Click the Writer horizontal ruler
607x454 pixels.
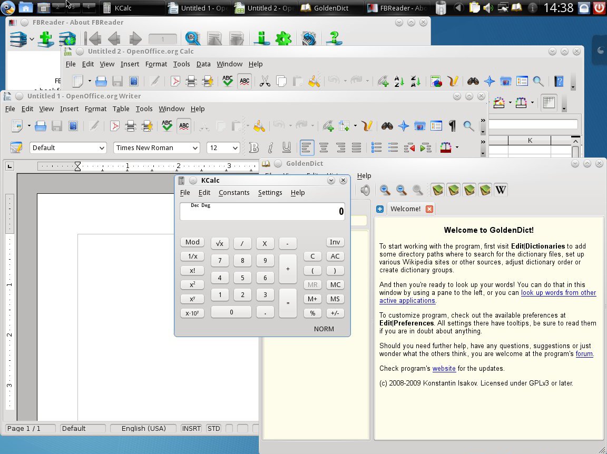pos(158,166)
